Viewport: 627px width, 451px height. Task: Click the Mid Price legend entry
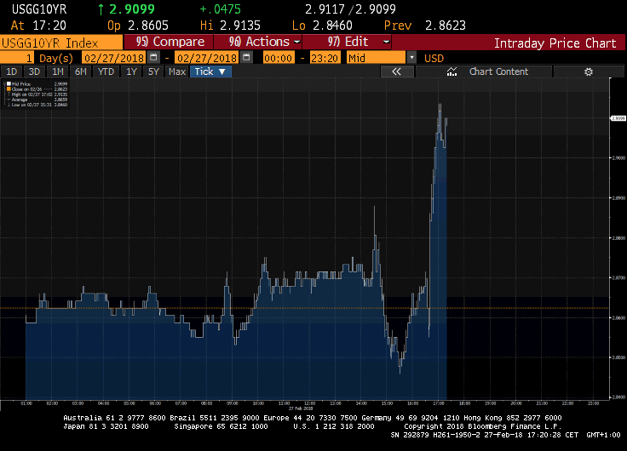point(37,84)
